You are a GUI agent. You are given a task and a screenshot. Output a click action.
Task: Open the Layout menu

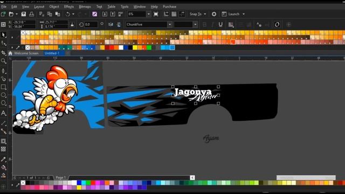pyautogui.click(x=39, y=6)
